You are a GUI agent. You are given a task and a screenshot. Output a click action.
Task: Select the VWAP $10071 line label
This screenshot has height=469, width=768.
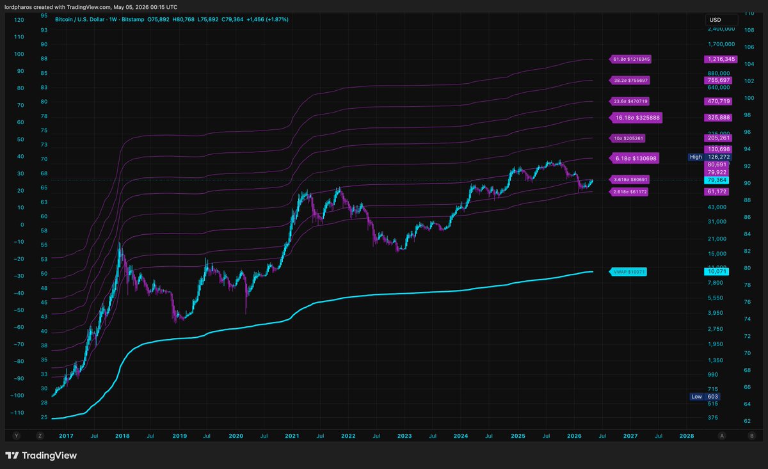tap(628, 272)
